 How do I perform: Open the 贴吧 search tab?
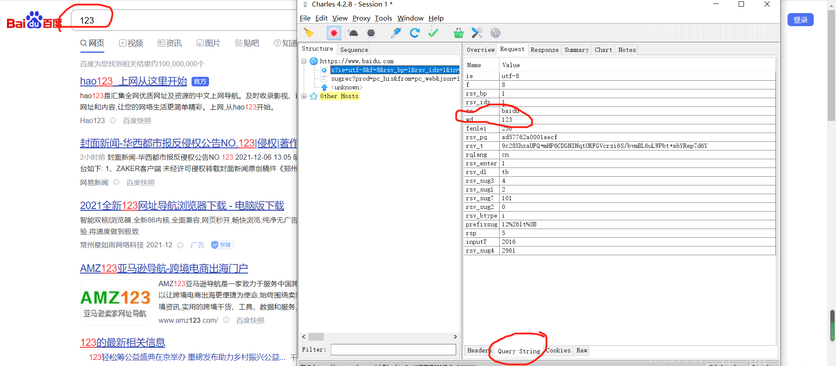coord(247,43)
